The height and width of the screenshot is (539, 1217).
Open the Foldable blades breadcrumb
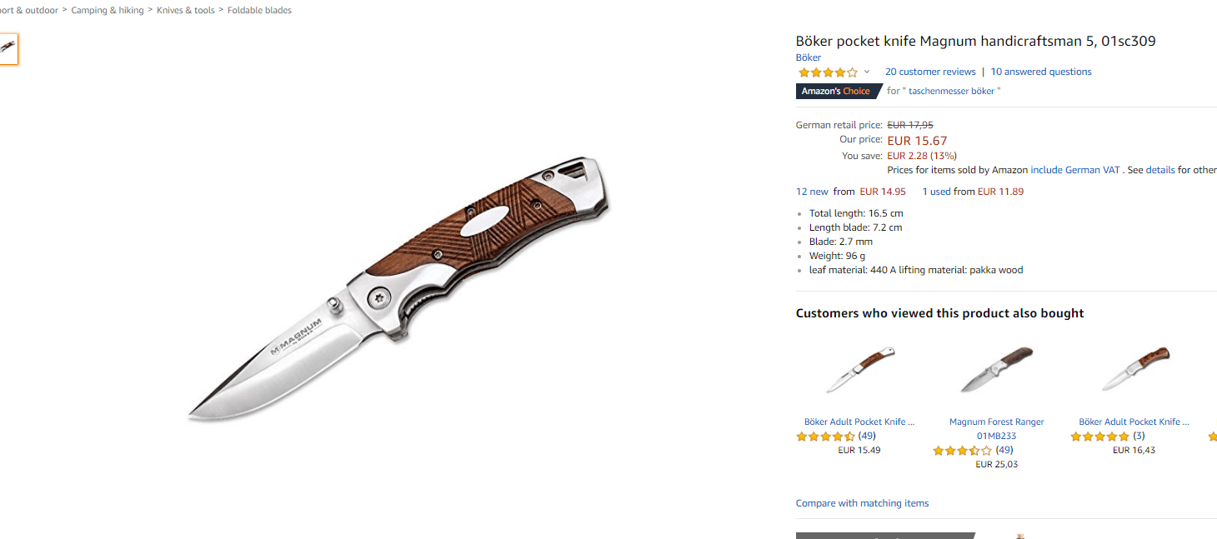[x=259, y=10]
